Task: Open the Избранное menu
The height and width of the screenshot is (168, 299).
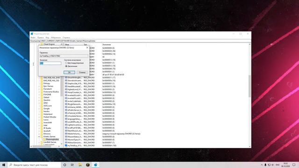Action: point(56,38)
